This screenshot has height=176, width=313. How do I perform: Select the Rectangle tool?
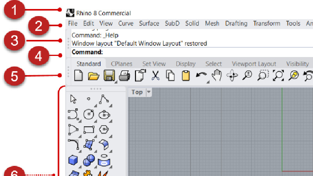[89, 130]
